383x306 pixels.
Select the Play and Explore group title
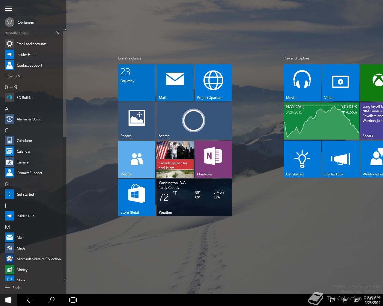point(296,58)
